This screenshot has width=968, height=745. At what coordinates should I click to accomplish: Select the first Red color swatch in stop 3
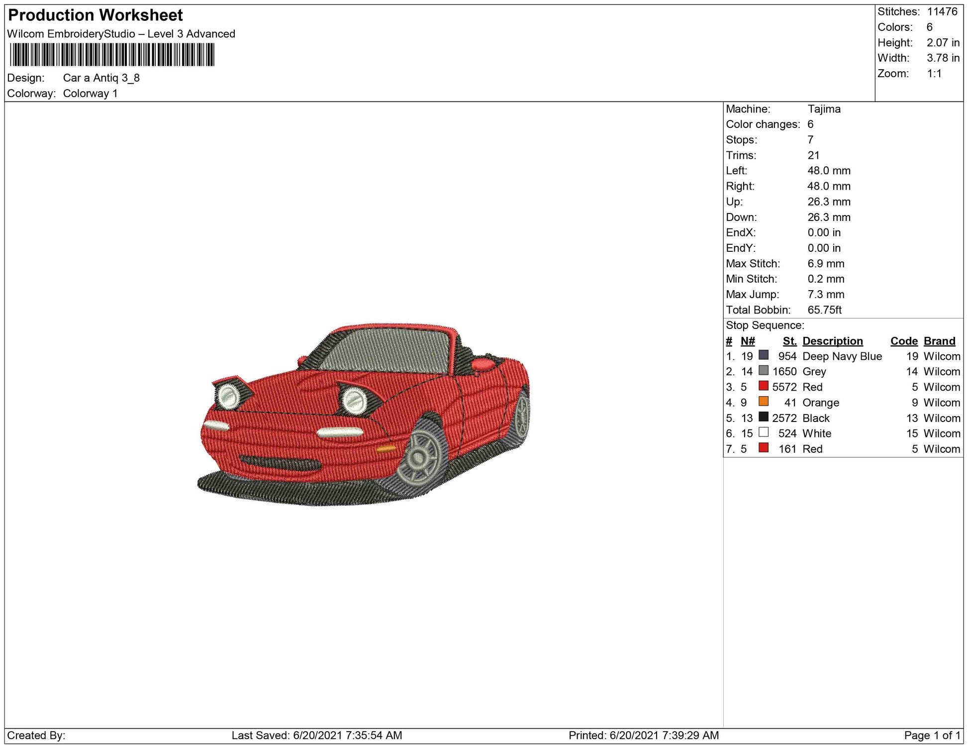point(763,386)
